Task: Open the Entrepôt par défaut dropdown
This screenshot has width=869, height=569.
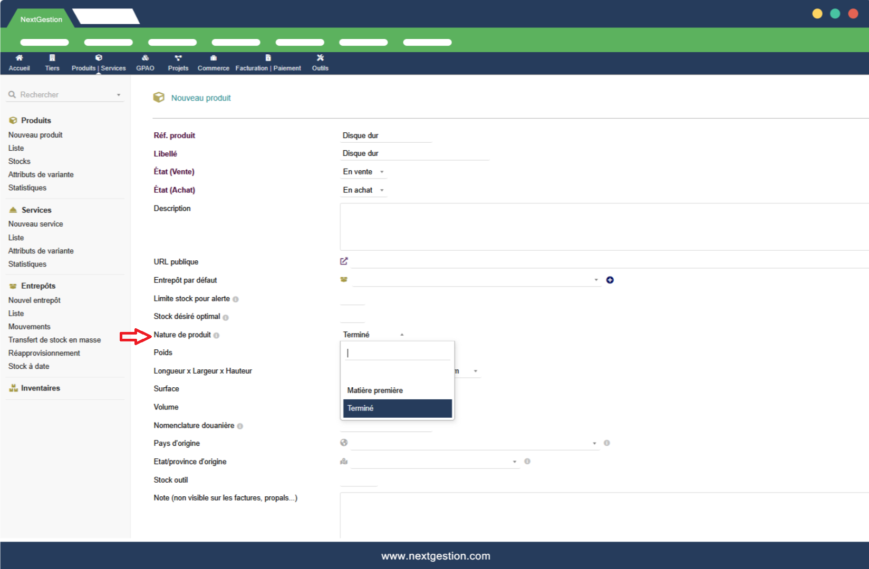Action: (x=476, y=280)
